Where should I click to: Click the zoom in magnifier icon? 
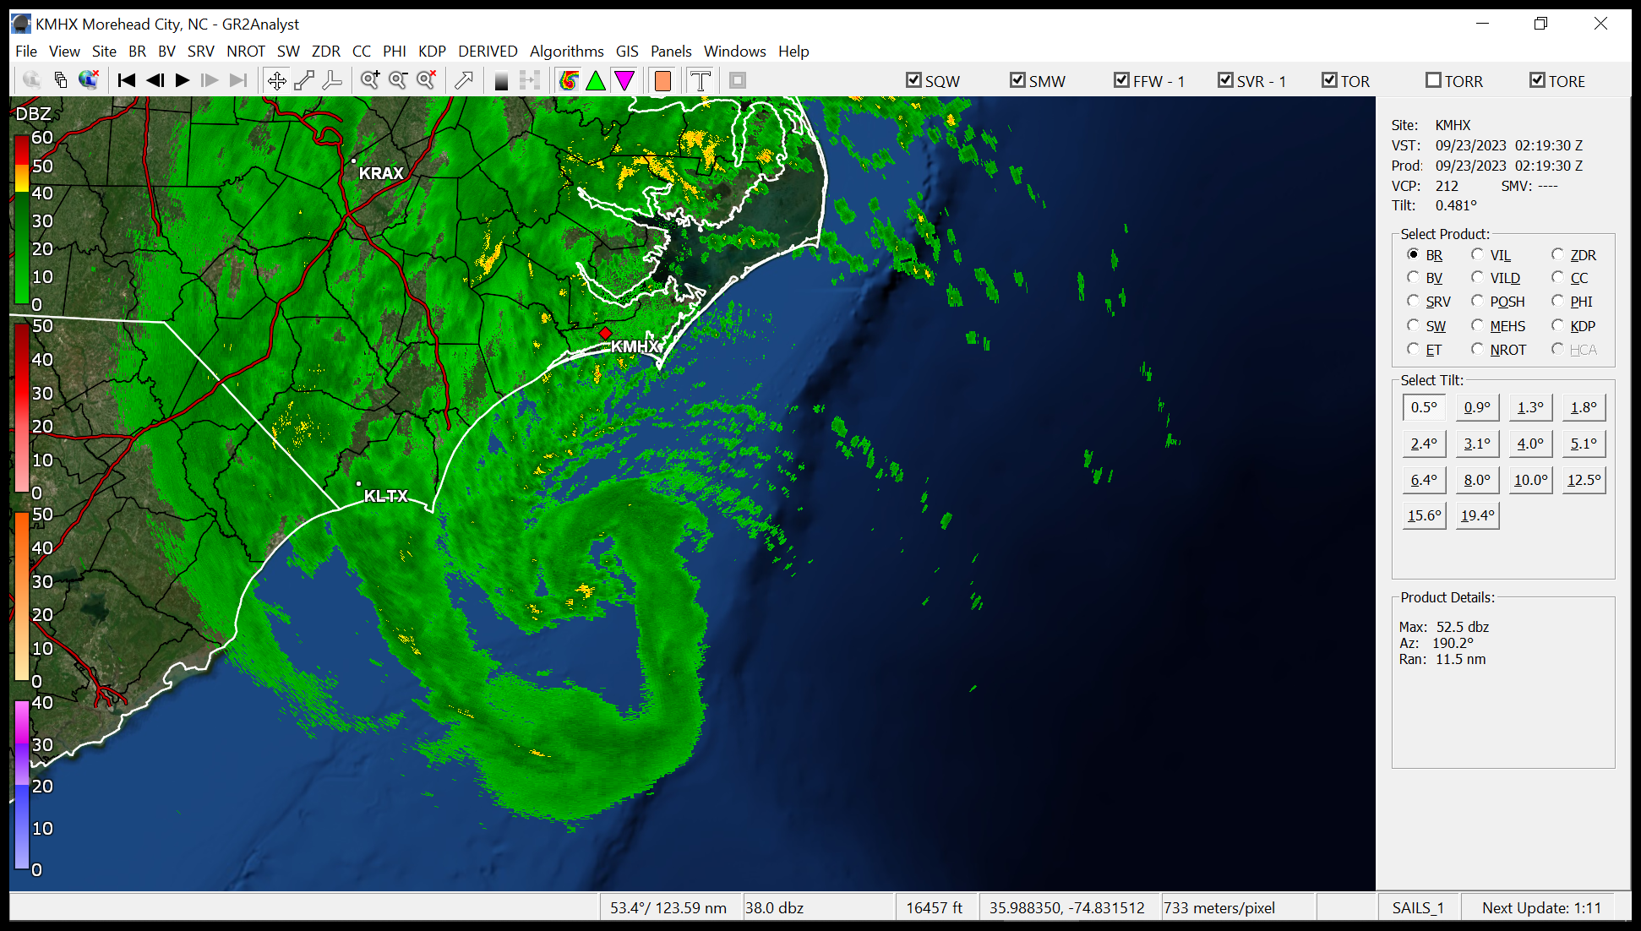[370, 80]
